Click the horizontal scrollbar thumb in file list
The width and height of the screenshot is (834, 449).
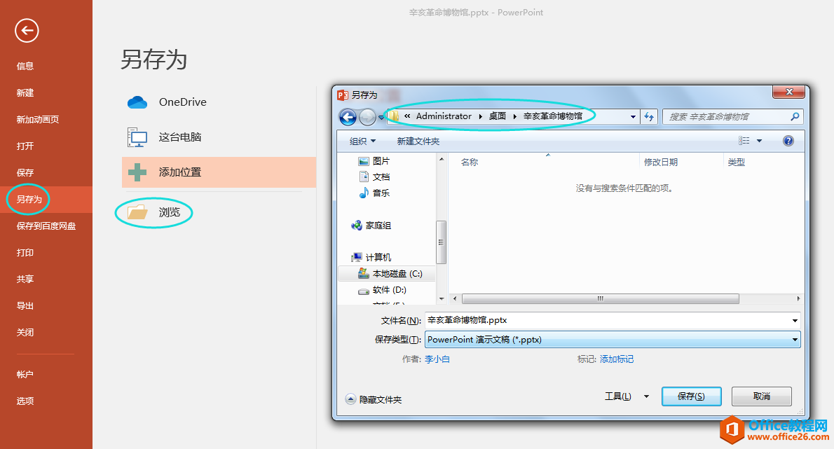(601, 298)
